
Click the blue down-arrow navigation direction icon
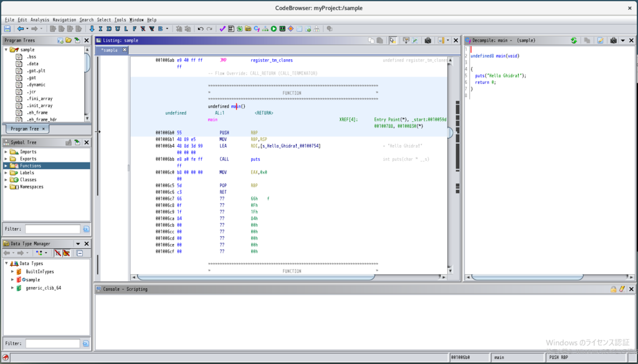click(92, 29)
